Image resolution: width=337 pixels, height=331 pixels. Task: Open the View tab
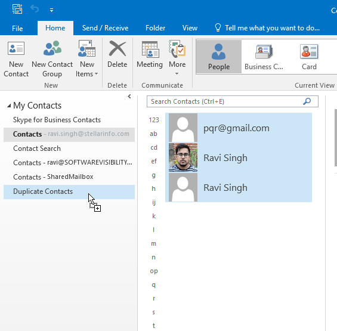(x=190, y=28)
